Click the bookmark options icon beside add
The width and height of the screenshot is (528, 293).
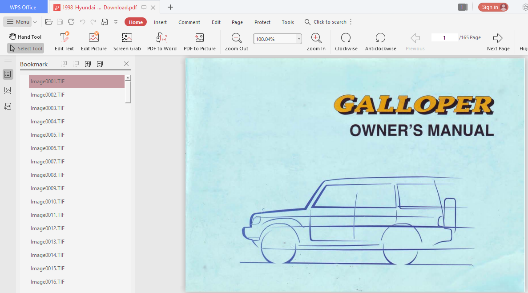pos(100,64)
